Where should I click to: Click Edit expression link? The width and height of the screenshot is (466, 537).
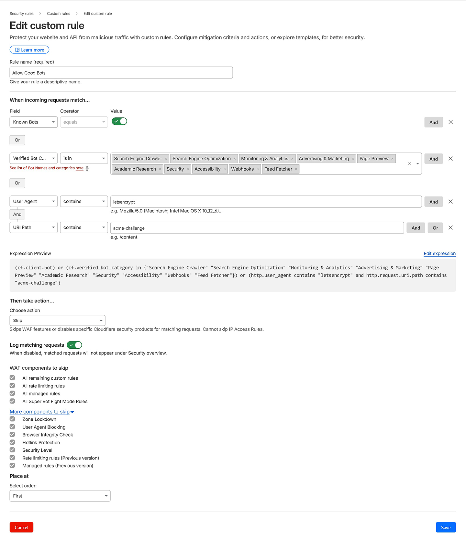[439, 254]
